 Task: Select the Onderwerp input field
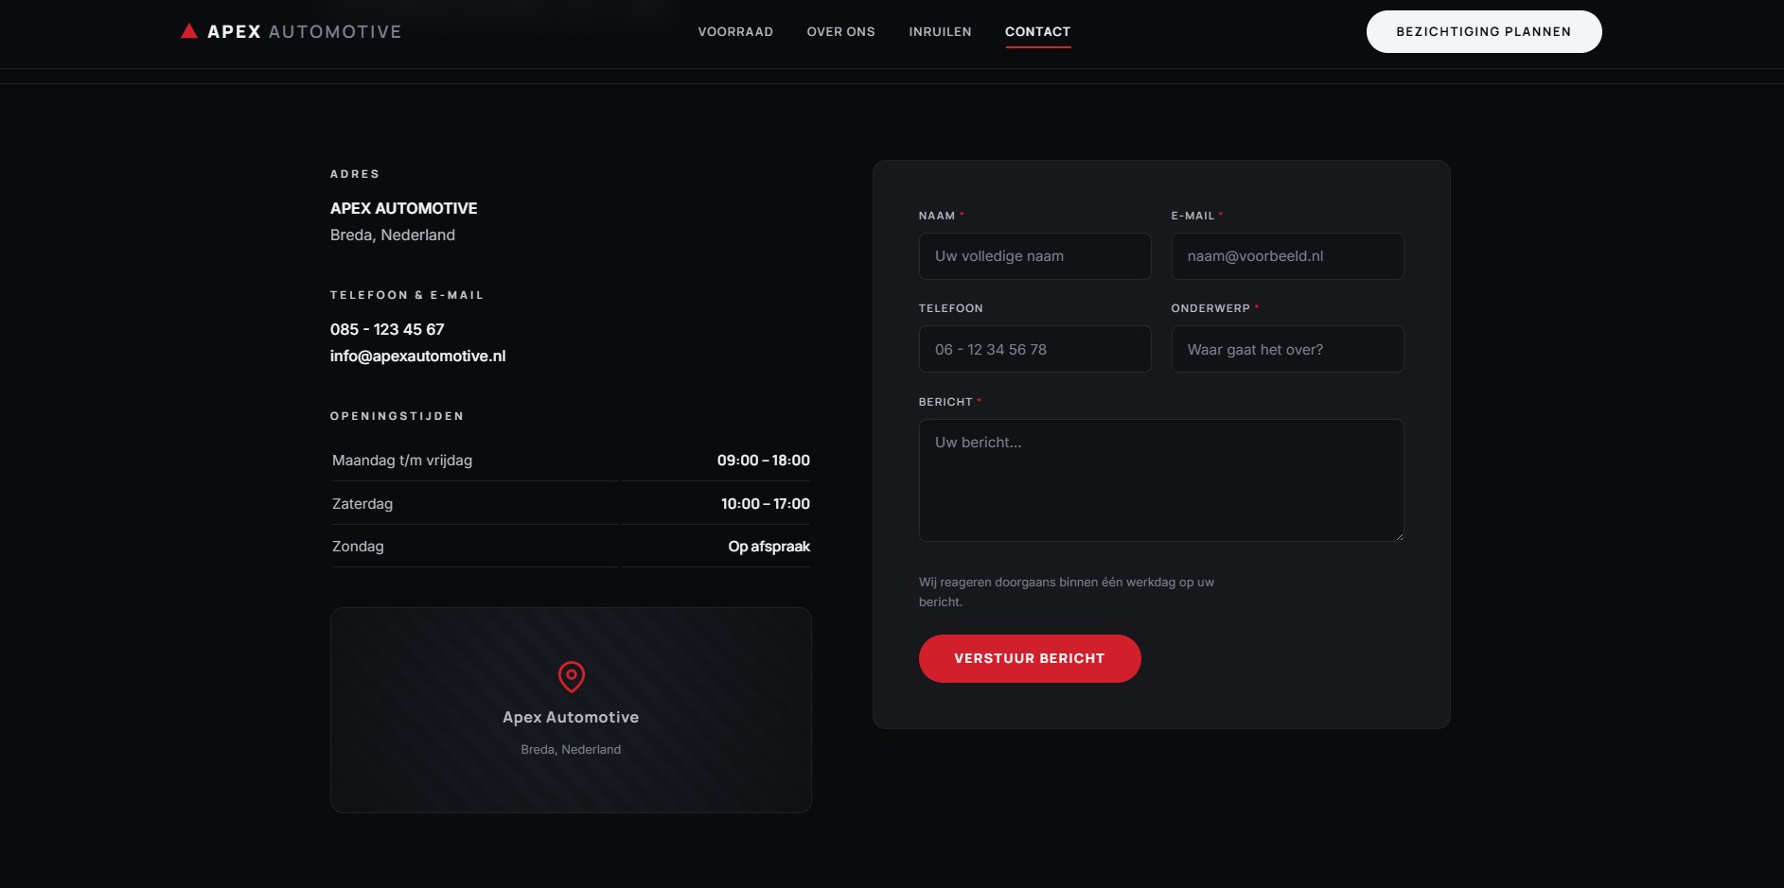(x=1287, y=349)
